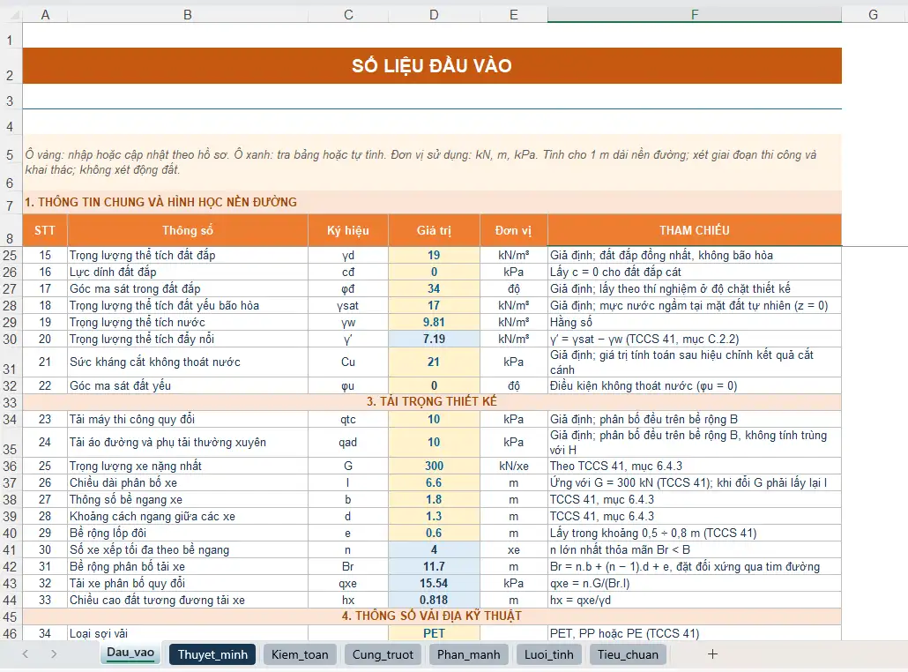Open the Tieu_chuan sheet tab
Screen dimensions: 908x672
coord(628,654)
